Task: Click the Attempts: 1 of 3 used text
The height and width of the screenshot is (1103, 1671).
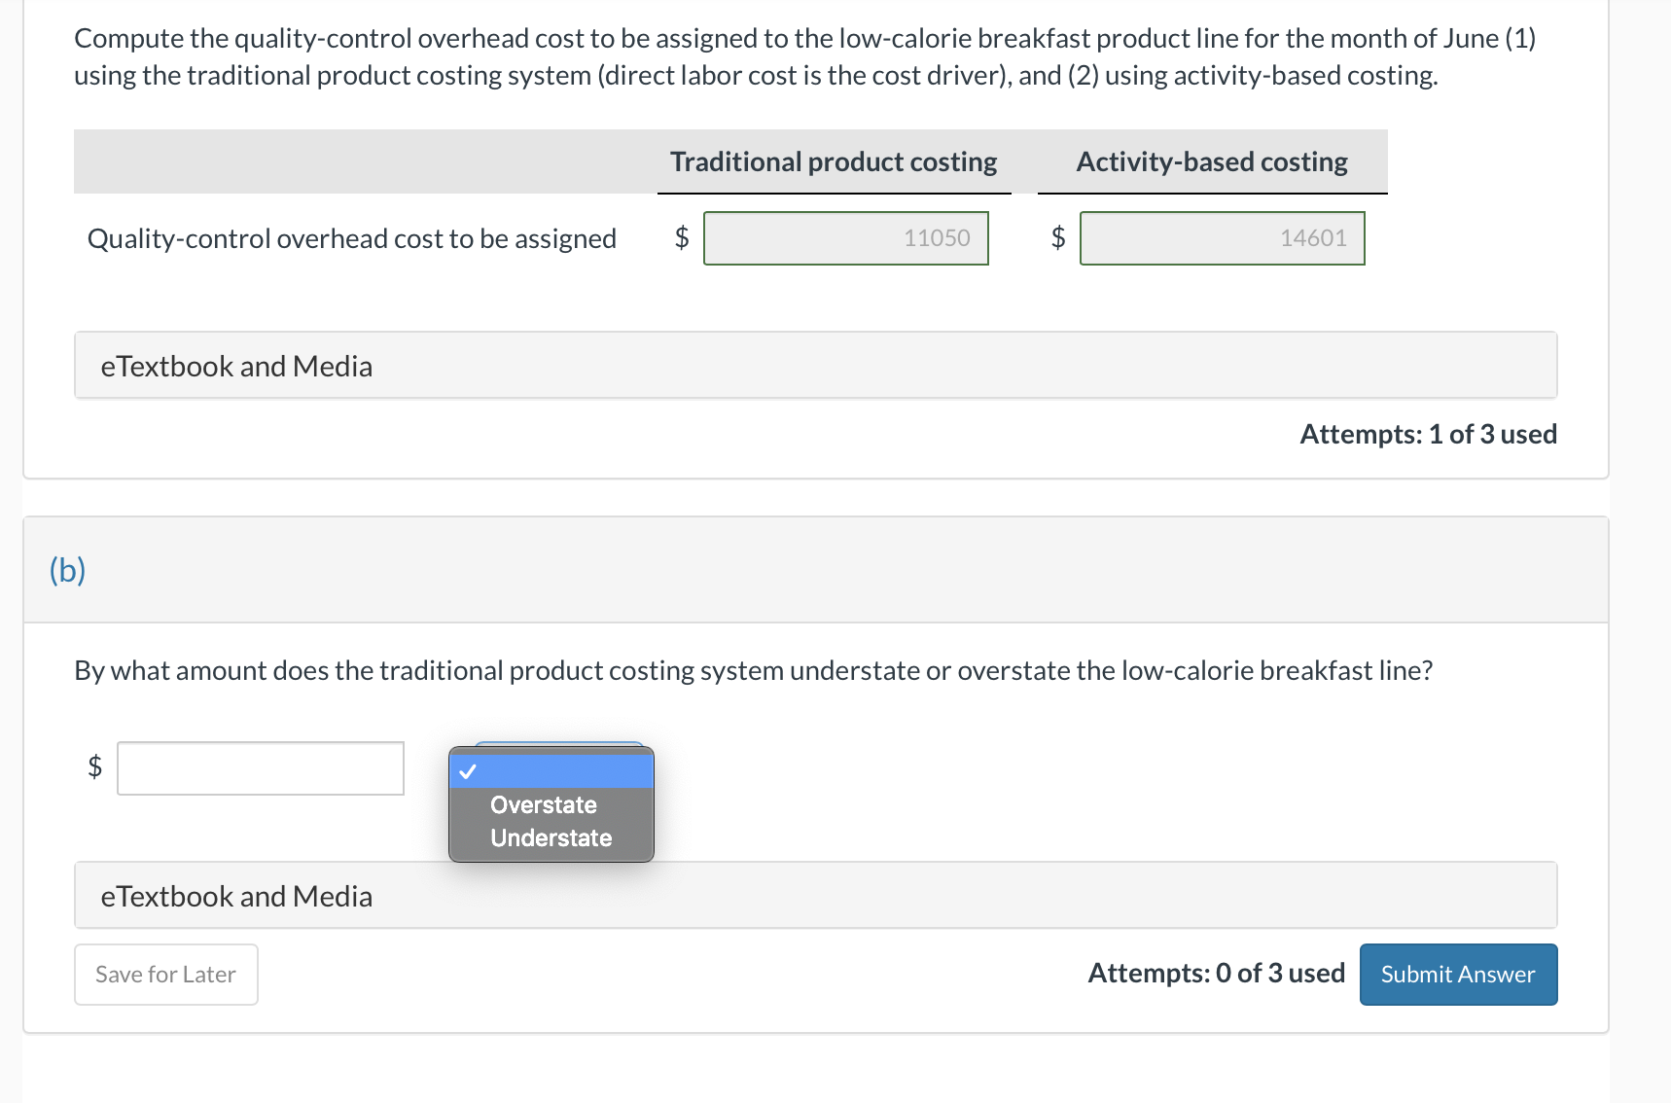Action: click(x=1426, y=434)
